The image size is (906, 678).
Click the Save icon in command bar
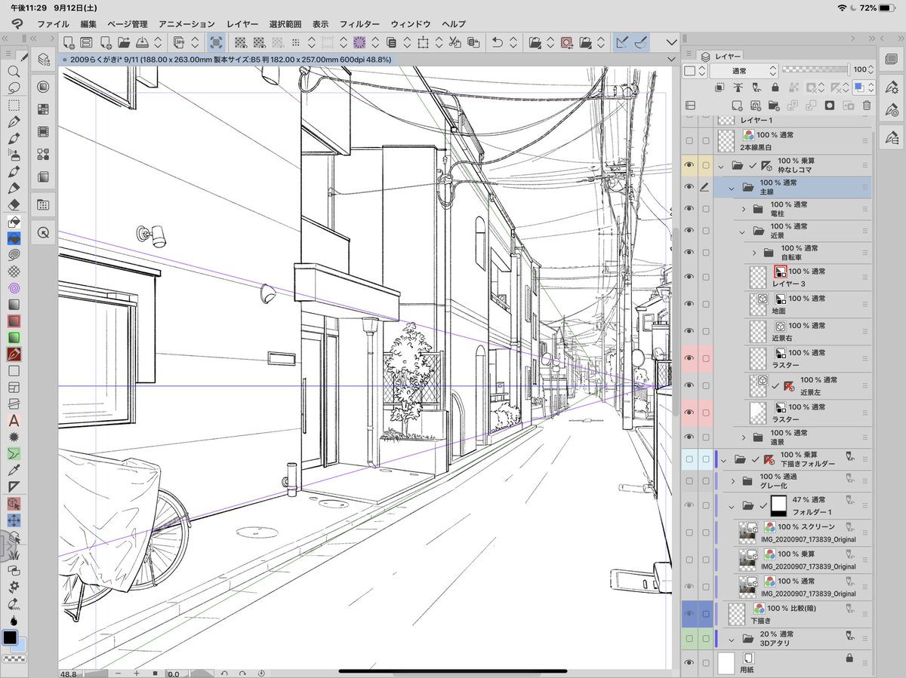141,41
